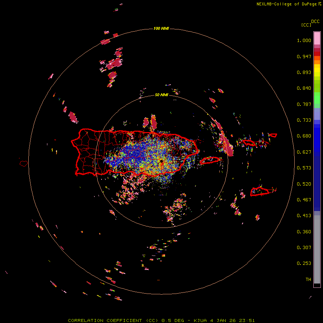This screenshot has width=323, height=323.
Task: Click the Correlation Coefficient product caption at bottom
Action: point(161,320)
